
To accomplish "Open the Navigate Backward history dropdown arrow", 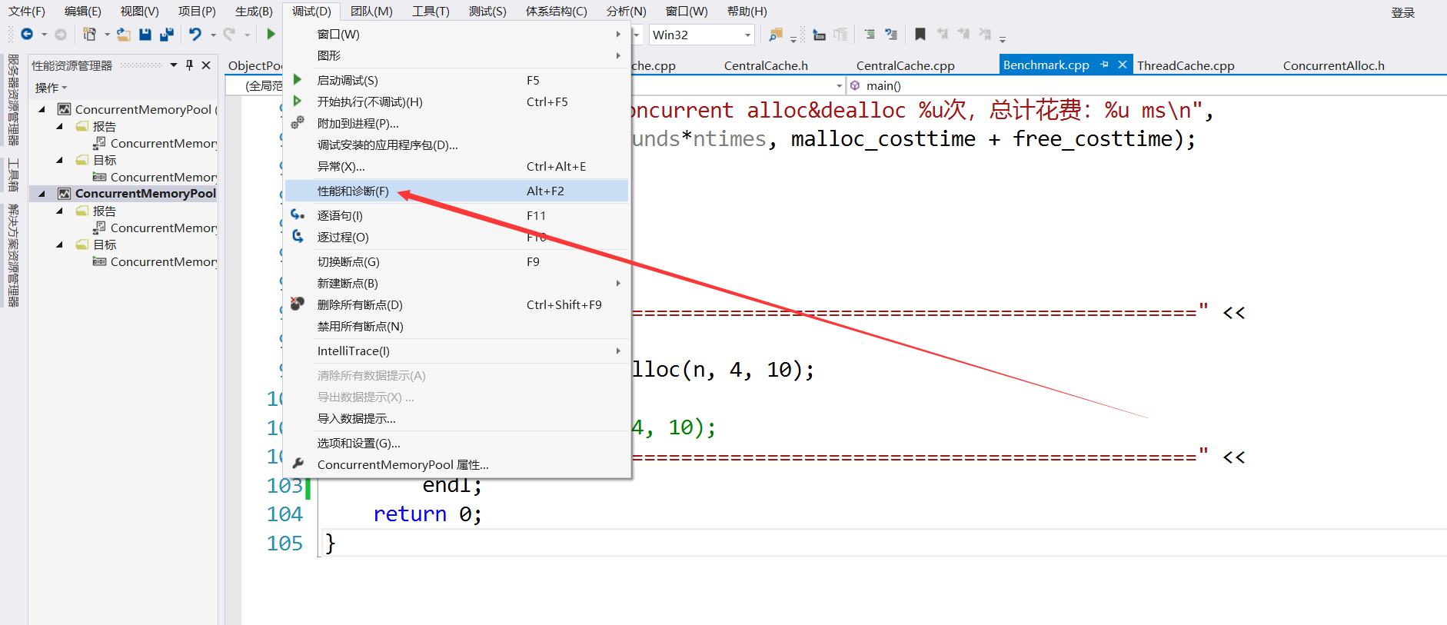I will [44, 35].
